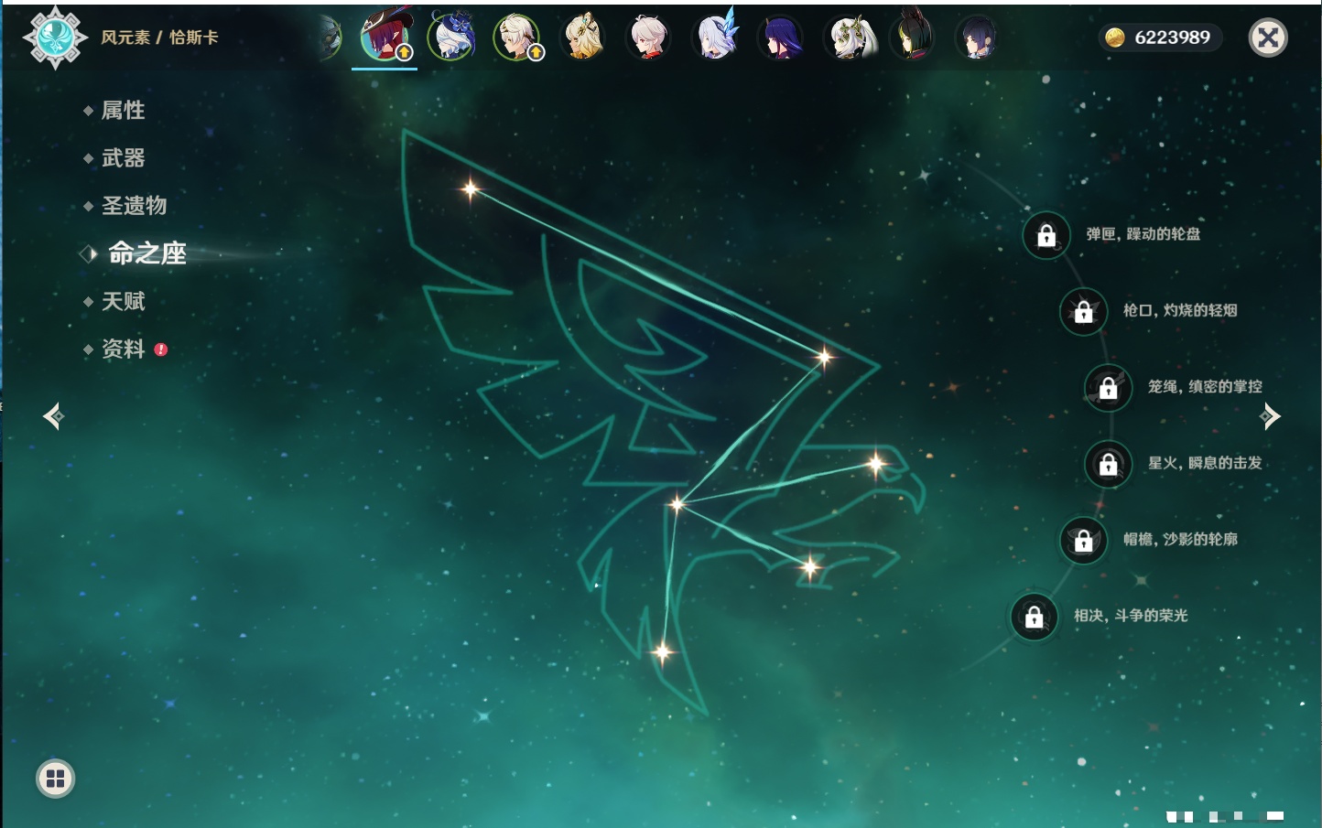This screenshot has height=828, width=1322.
Task: Go to next character with right arrow
Action: tap(1270, 416)
